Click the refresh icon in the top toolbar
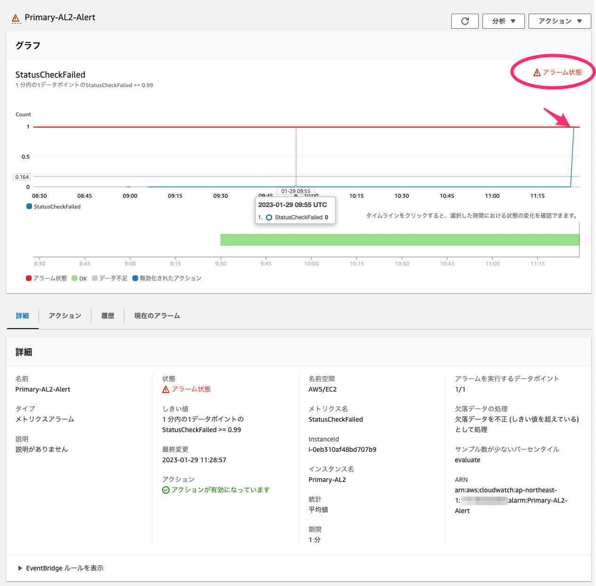The height and width of the screenshot is (586, 596). tap(465, 21)
